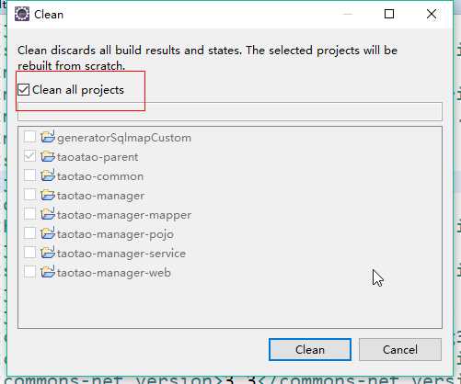Close the Clean dialog
Viewport: 461px width, 384px height.
(432, 14)
